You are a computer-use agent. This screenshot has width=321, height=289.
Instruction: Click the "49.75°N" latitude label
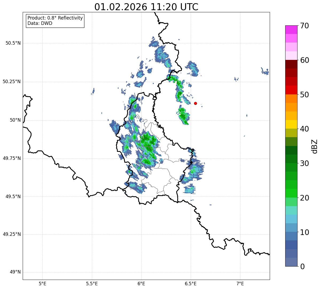click(x=12, y=158)
